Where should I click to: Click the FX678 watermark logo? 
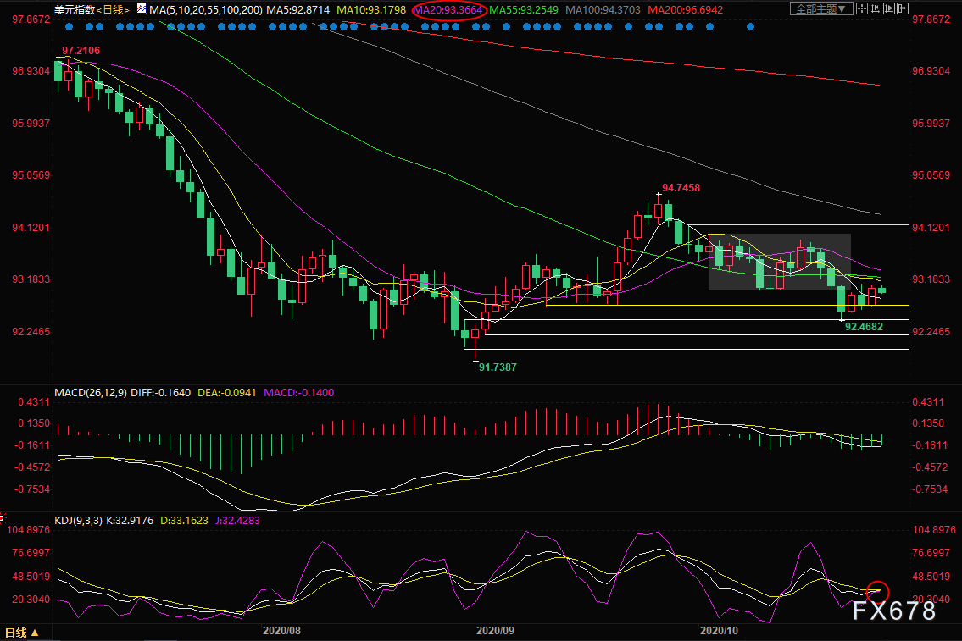893,611
